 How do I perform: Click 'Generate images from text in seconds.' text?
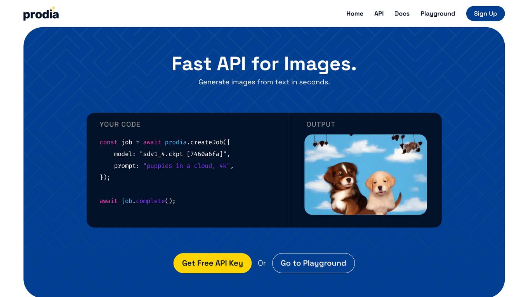(x=264, y=82)
